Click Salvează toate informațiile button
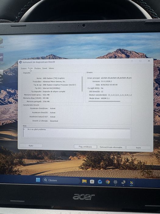 (x=112, y=147)
